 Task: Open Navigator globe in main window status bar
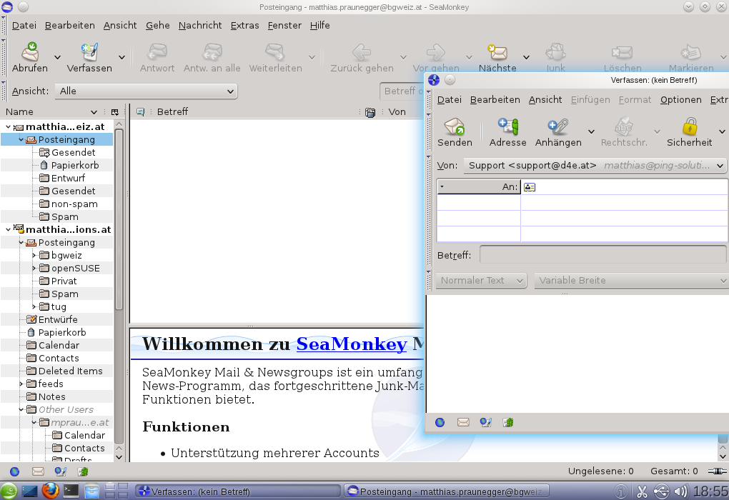pos(15,471)
